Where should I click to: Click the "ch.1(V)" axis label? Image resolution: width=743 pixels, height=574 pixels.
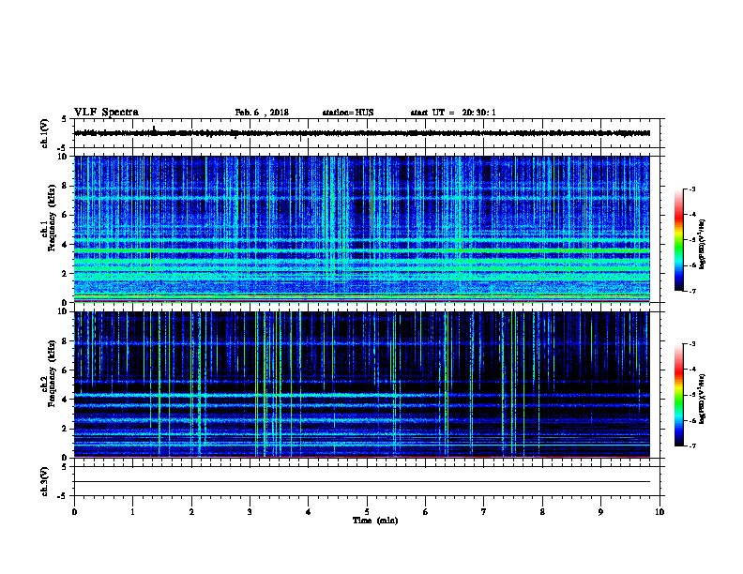tap(45, 133)
